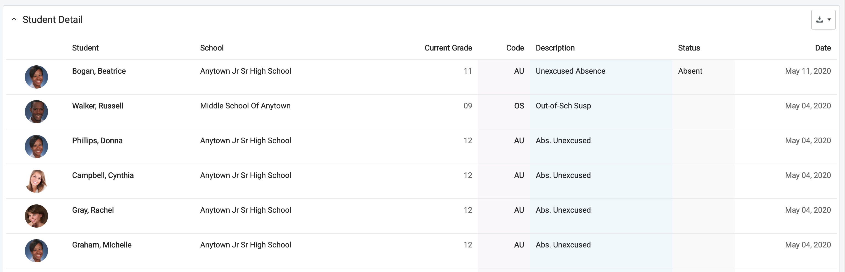The width and height of the screenshot is (845, 272).
Task: Open student Bogan, Beatrice name link
Action: coord(99,71)
